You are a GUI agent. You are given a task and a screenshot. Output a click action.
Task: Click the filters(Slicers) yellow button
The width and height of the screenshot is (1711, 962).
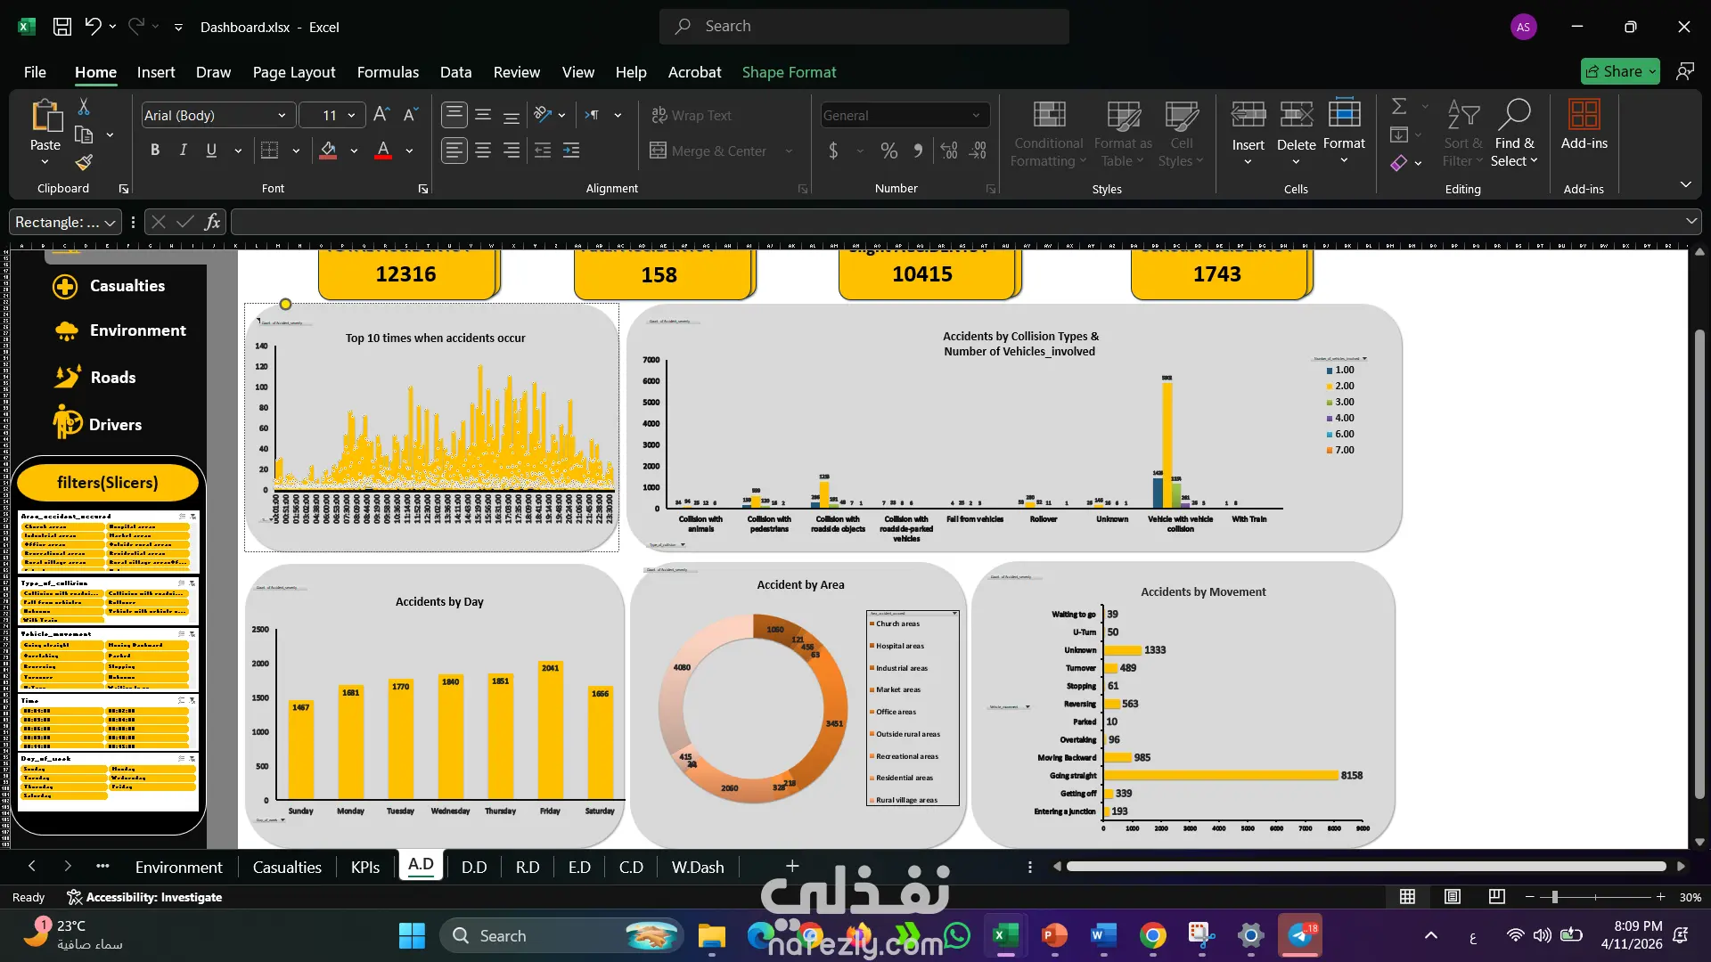108,483
